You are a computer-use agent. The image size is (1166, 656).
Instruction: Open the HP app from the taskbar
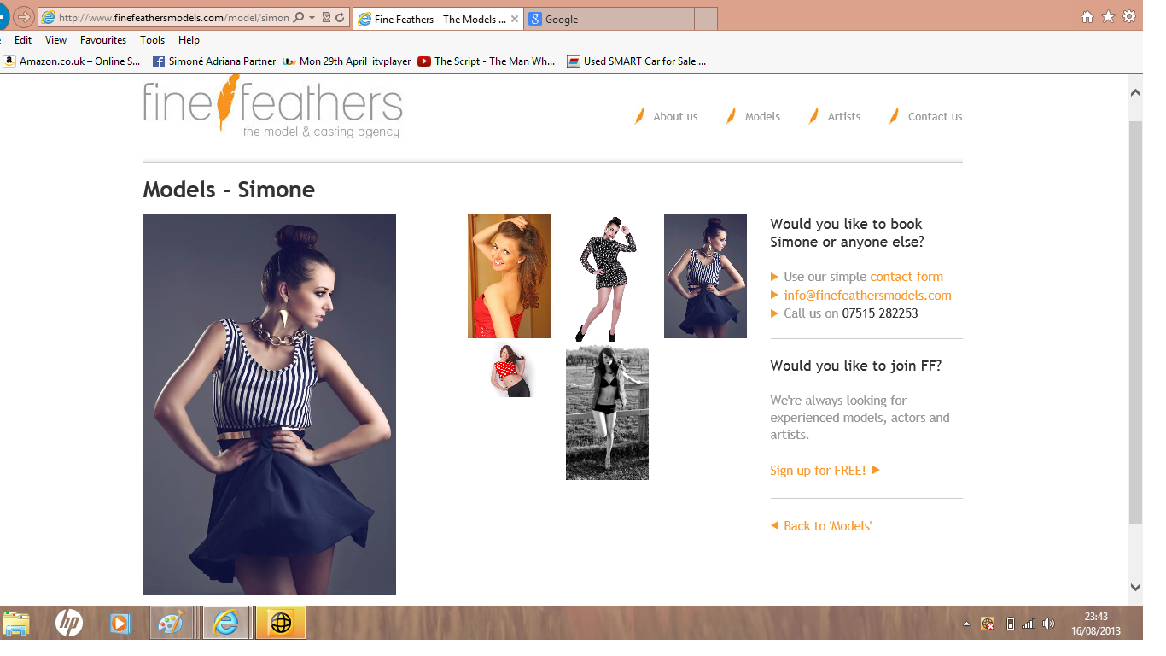click(x=67, y=623)
